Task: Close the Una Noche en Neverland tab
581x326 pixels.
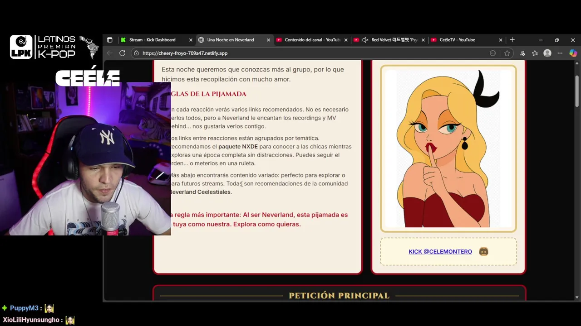Action: [268, 40]
